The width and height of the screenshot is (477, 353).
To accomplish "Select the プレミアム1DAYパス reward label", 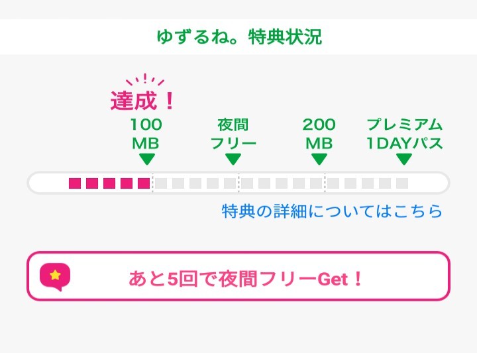I will pos(404,134).
